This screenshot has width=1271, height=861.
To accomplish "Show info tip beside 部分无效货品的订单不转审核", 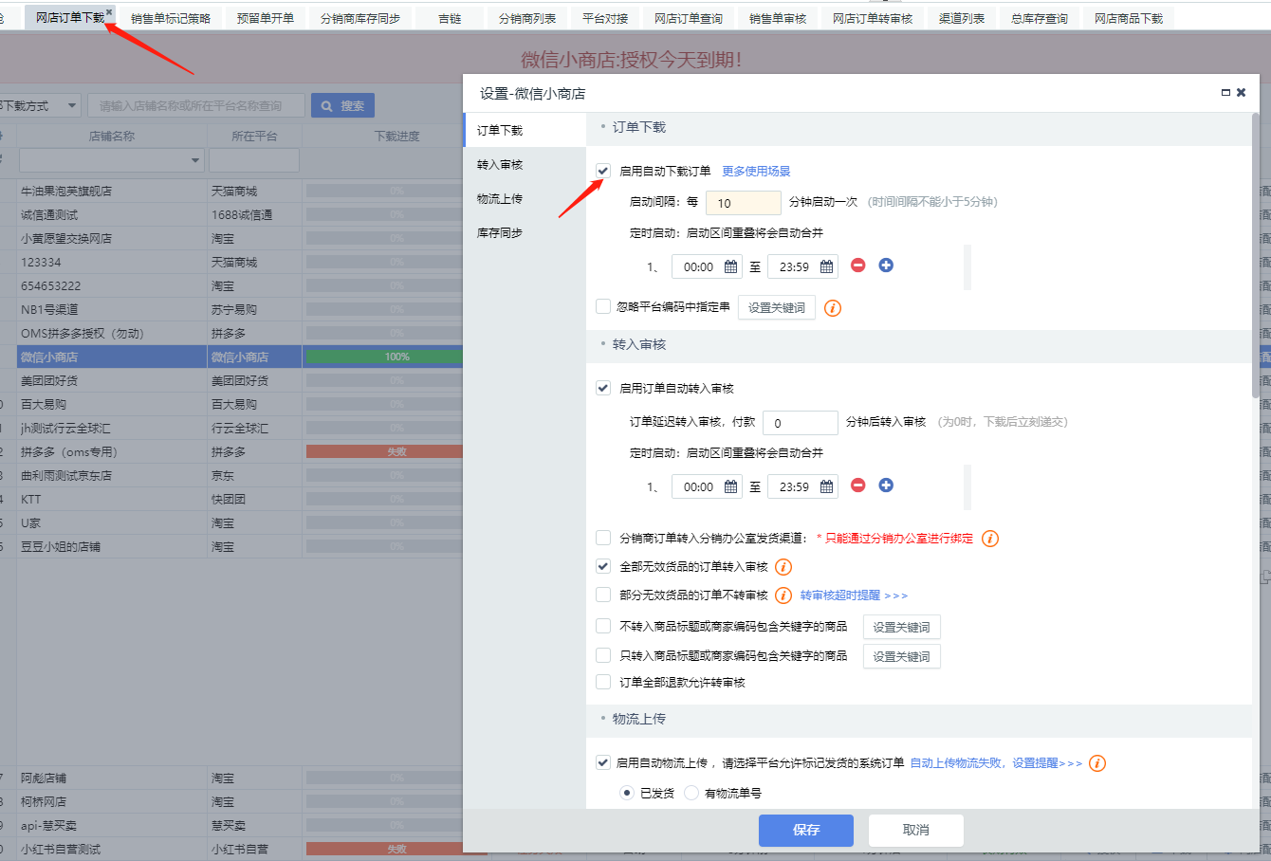I will tap(783, 595).
